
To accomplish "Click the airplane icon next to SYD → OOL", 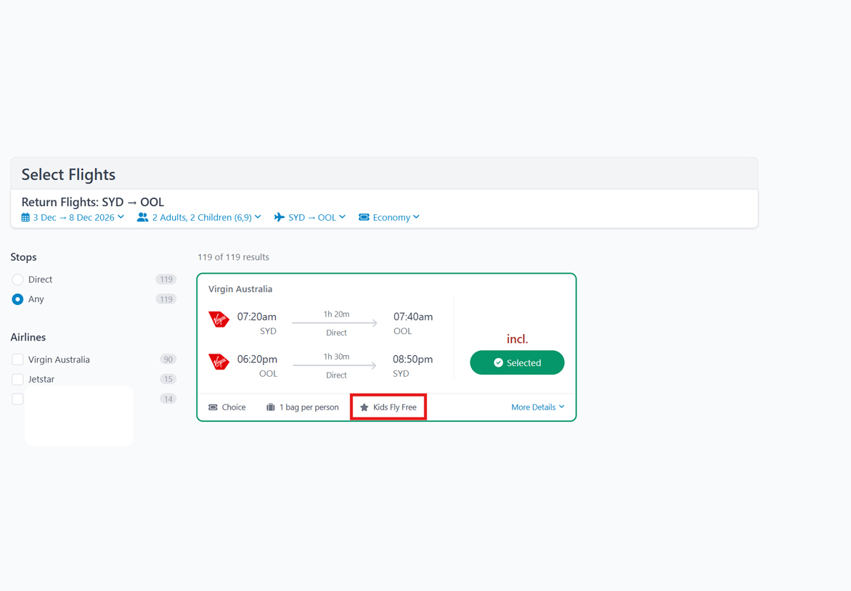I will click(x=279, y=217).
